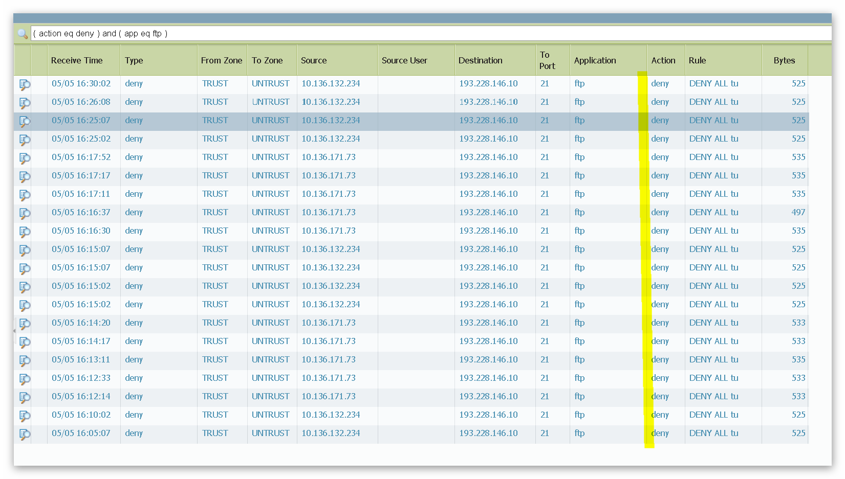Click receive time 05/05 16:05:07

pyautogui.click(x=81, y=433)
